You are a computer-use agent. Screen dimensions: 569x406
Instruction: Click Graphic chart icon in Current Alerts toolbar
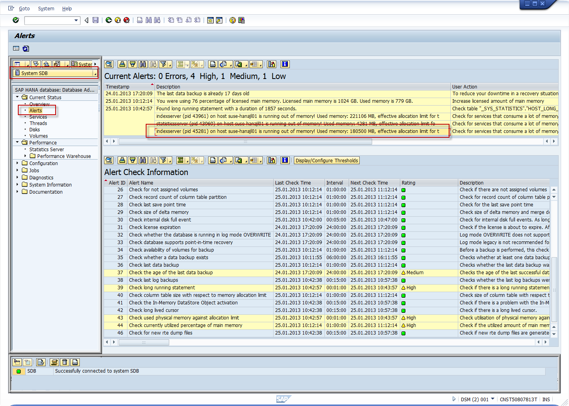(x=272, y=64)
